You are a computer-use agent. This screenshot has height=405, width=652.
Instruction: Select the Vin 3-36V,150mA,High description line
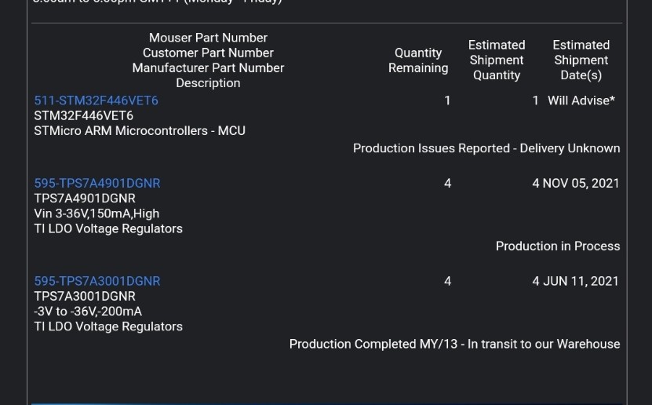coord(97,213)
